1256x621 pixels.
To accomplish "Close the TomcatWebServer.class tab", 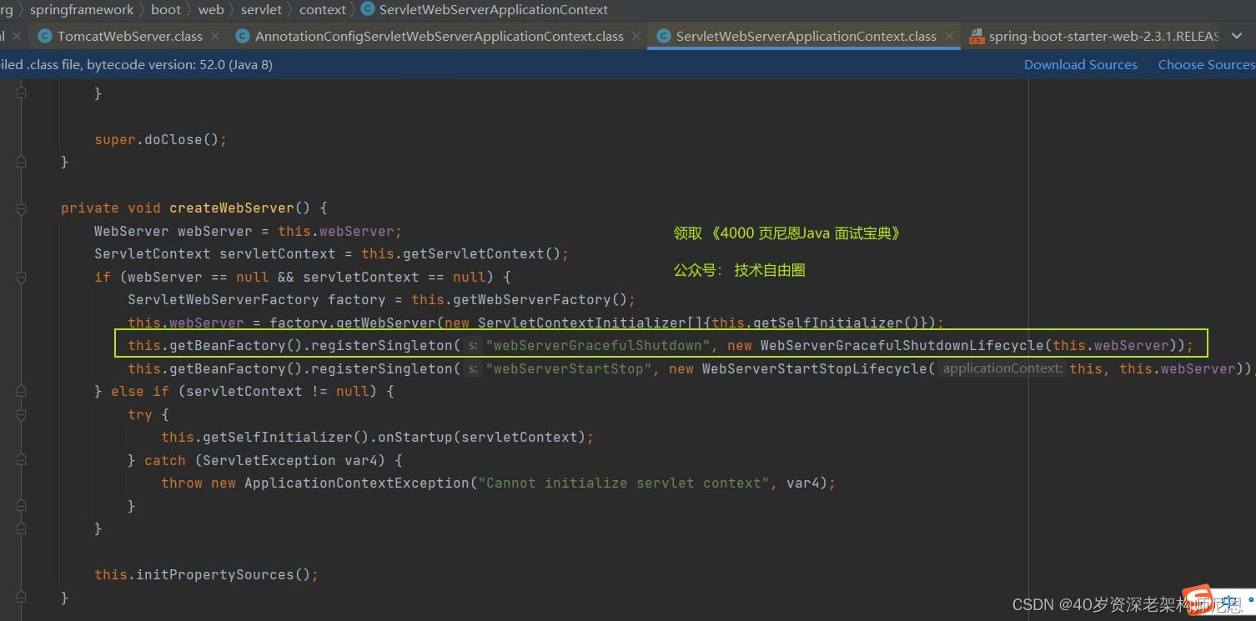I will coord(215,37).
